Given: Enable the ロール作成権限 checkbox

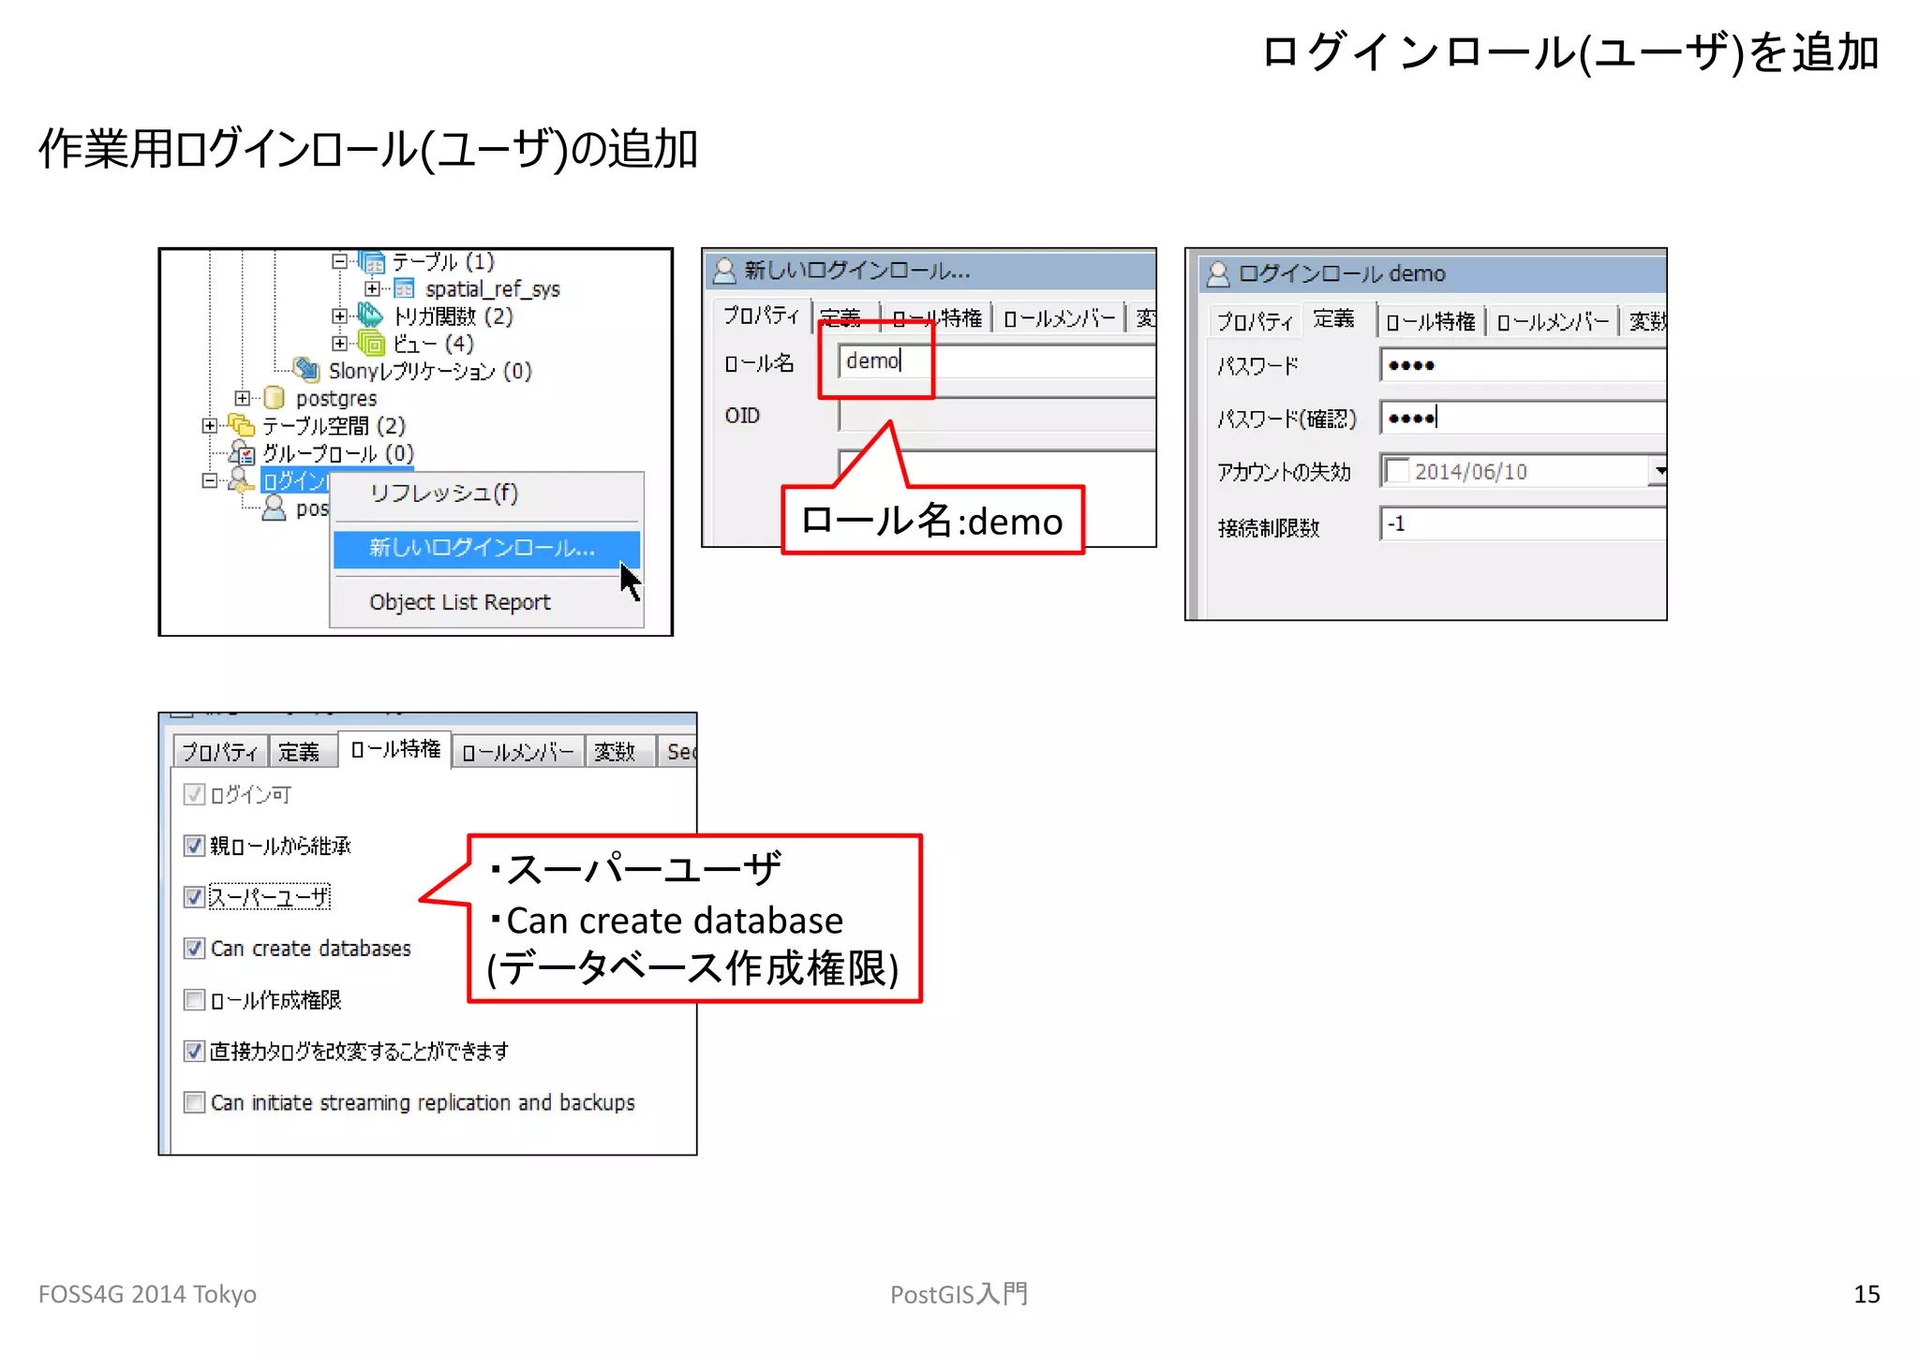Looking at the screenshot, I should point(194,1000).
